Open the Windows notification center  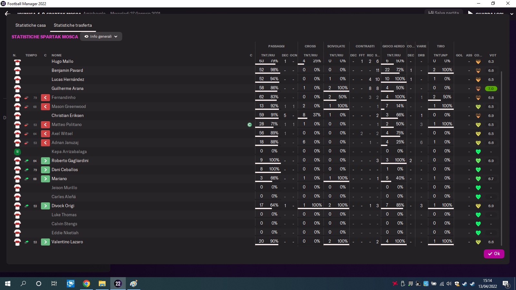coord(506,284)
